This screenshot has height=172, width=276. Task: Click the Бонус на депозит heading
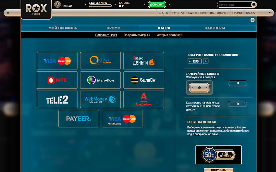click(202, 122)
